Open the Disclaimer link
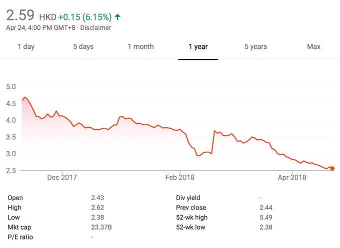The width and height of the screenshot is (340, 248). tap(94, 28)
